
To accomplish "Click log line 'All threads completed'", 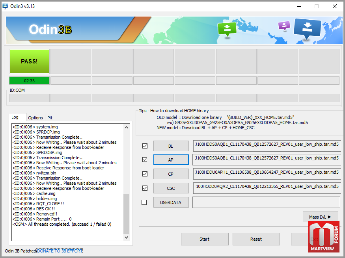I will point(62,224).
